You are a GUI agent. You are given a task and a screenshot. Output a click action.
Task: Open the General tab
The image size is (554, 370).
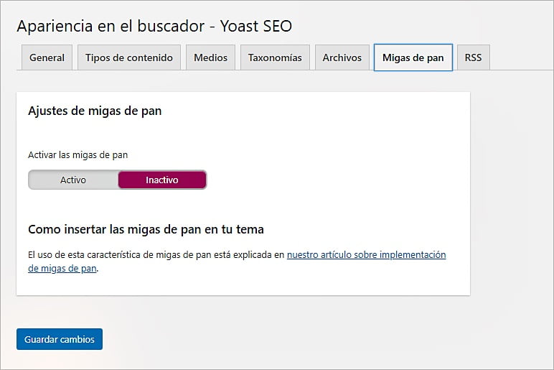click(47, 57)
